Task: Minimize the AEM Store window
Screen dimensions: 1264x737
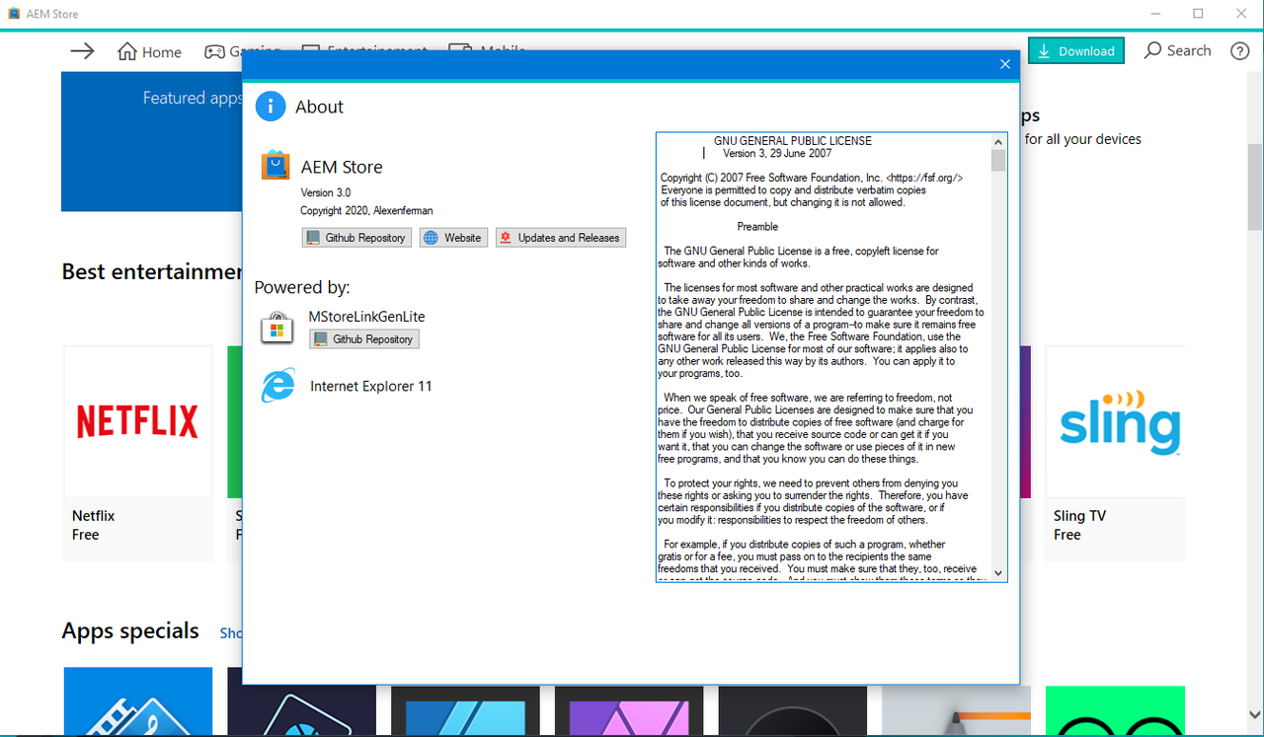Action: [x=1154, y=14]
